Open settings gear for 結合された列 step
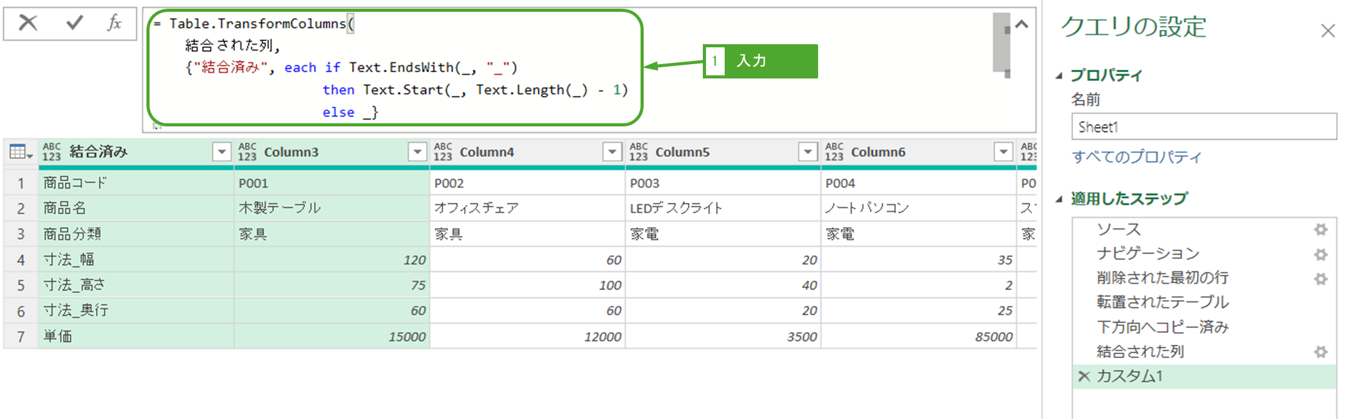The image size is (1354, 419). point(1320,352)
